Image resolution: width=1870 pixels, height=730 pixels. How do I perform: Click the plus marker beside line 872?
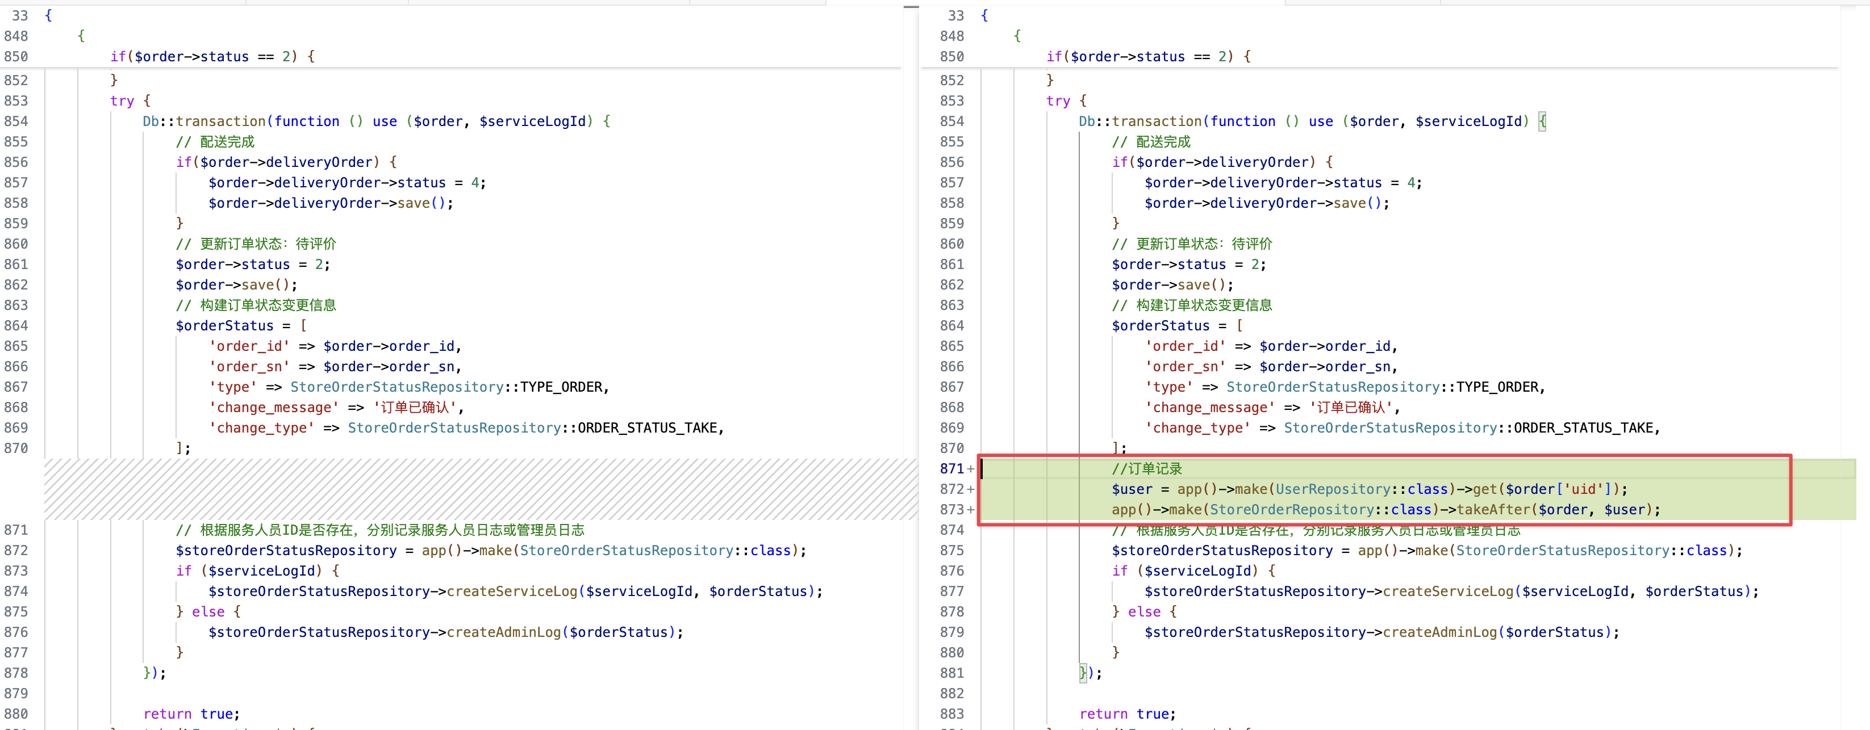pos(971,489)
